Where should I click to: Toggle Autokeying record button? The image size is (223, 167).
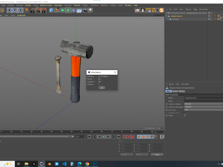129,137
